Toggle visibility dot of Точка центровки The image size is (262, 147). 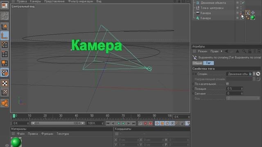(237, 7)
